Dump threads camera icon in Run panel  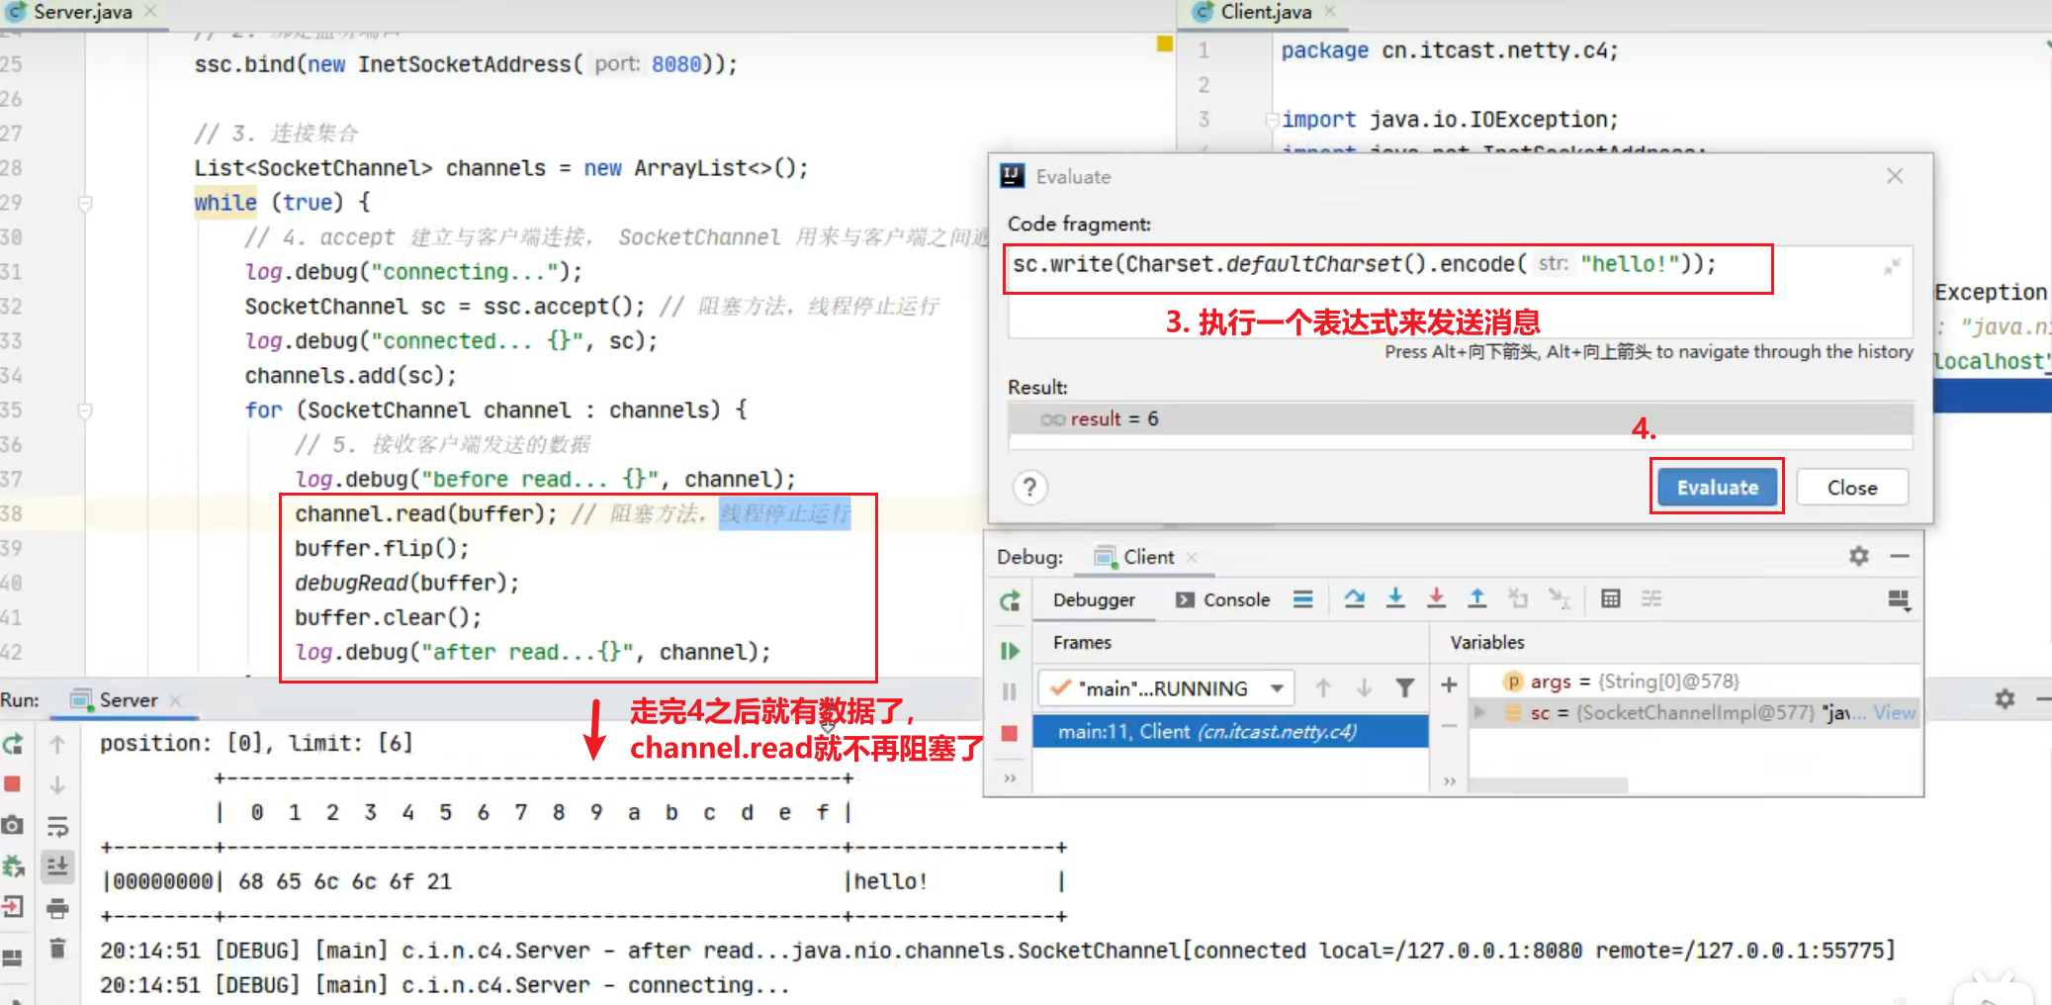point(13,825)
